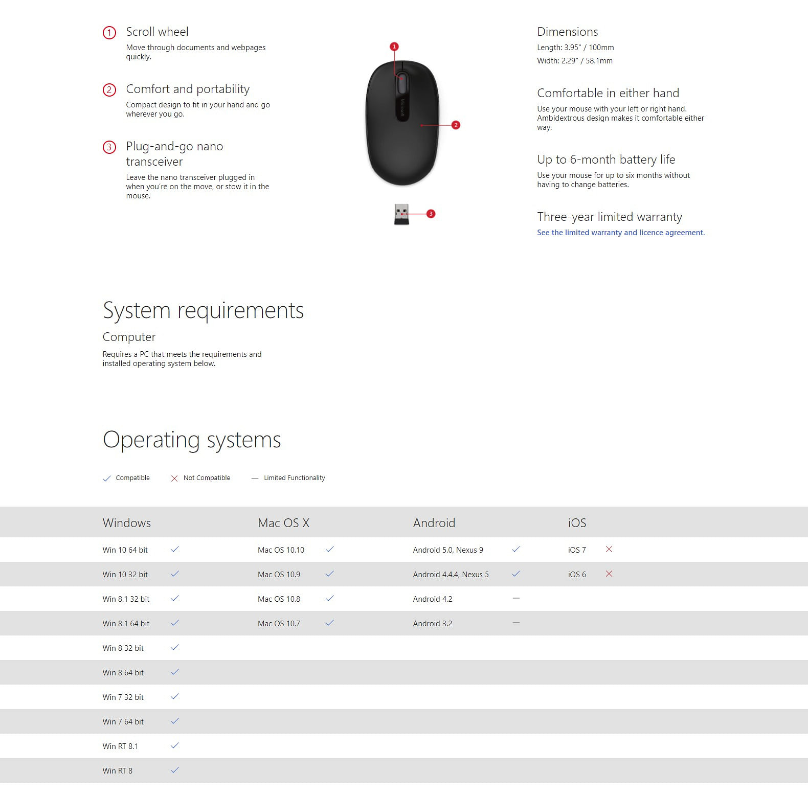Click the checkmark in the Win RT 8 row
This screenshot has width=808, height=796.
tap(175, 770)
